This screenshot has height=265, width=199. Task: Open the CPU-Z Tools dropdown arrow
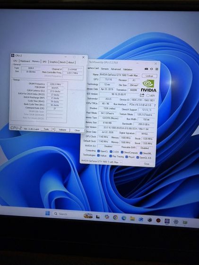(53, 129)
